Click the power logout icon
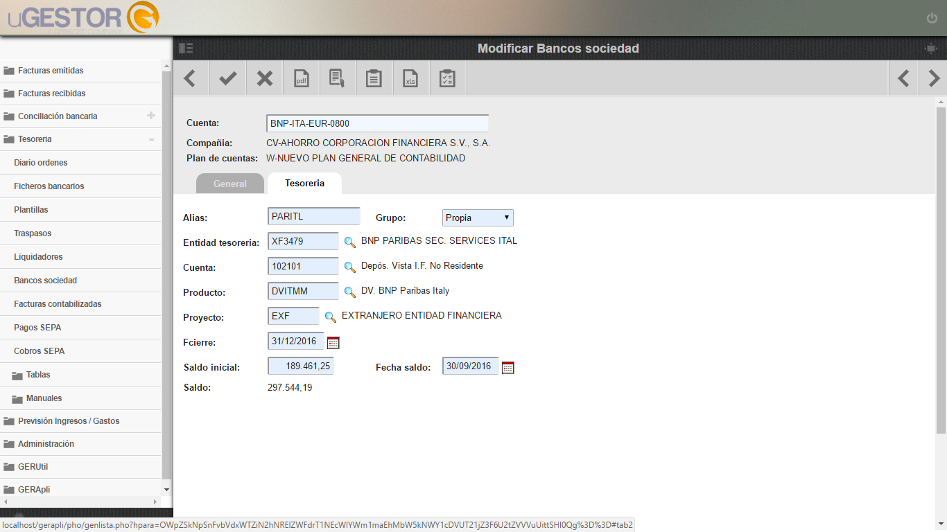This screenshot has height=532, width=947. [932, 18]
